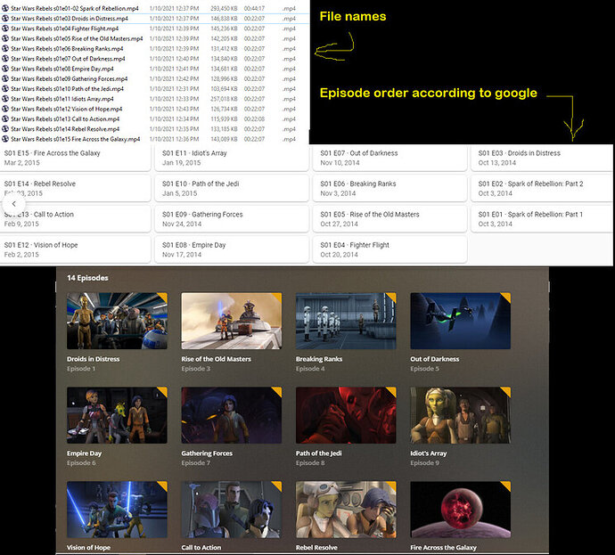Click the Breaking Ranks episode thumbnail
This screenshot has width=615, height=555.
[x=346, y=321]
